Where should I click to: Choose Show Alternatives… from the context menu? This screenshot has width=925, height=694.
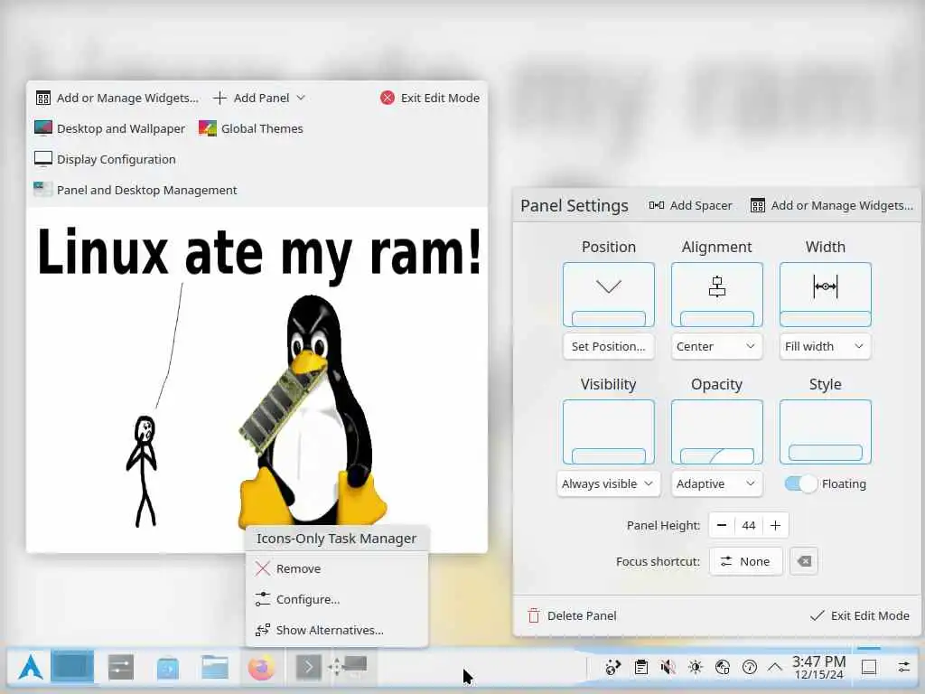(x=337, y=630)
